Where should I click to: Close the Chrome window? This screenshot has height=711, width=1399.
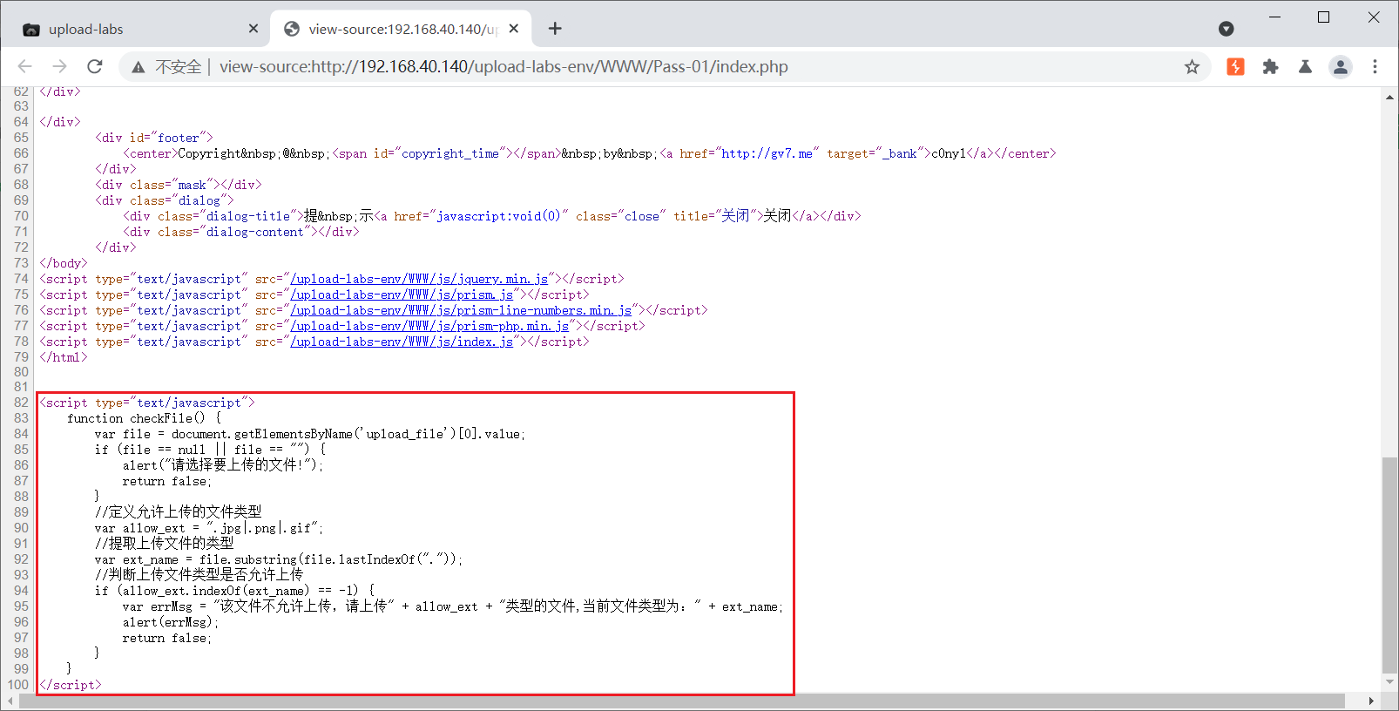[x=1374, y=17]
